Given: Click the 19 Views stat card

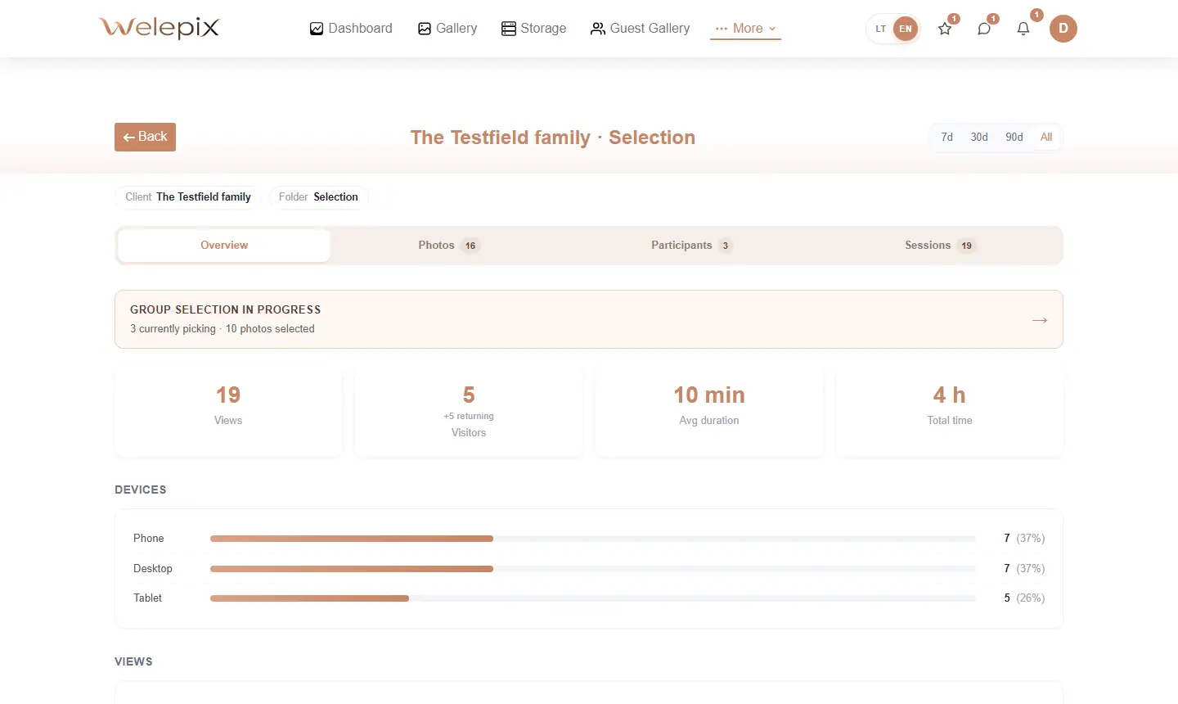Looking at the screenshot, I should pos(228,412).
